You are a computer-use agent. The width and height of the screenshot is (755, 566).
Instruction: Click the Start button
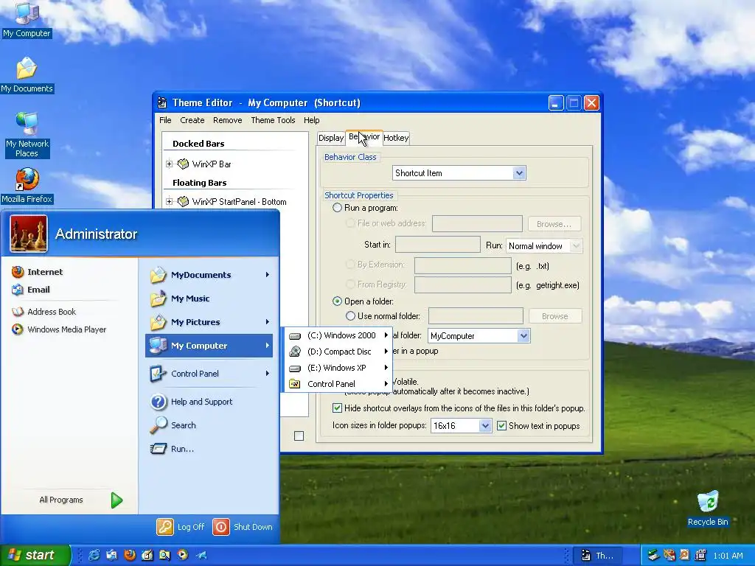click(35, 555)
